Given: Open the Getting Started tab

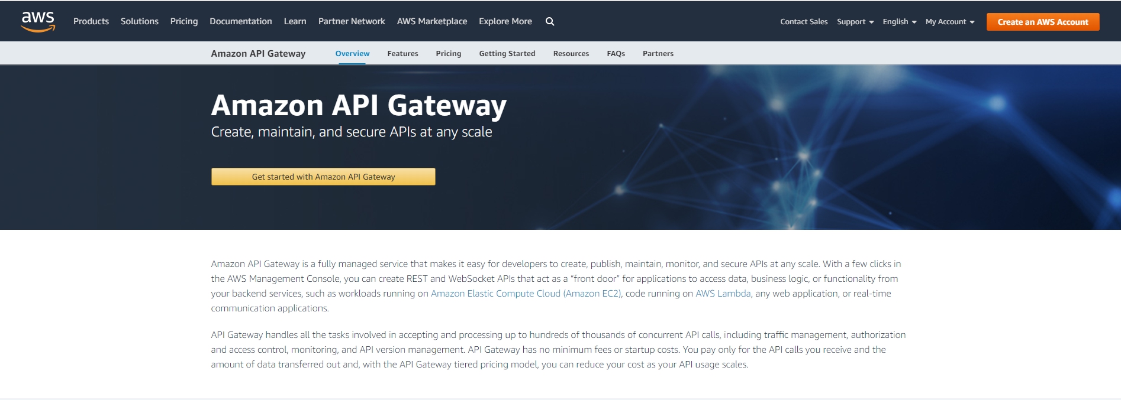Looking at the screenshot, I should [507, 53].
